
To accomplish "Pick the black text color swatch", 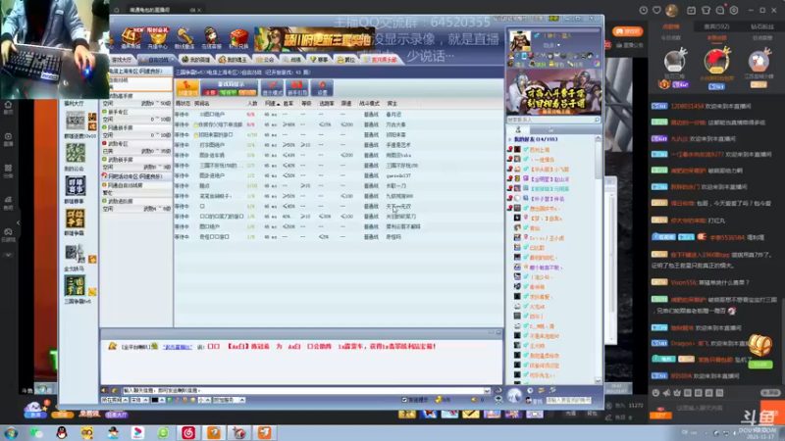I will click(x=155, y=400).
